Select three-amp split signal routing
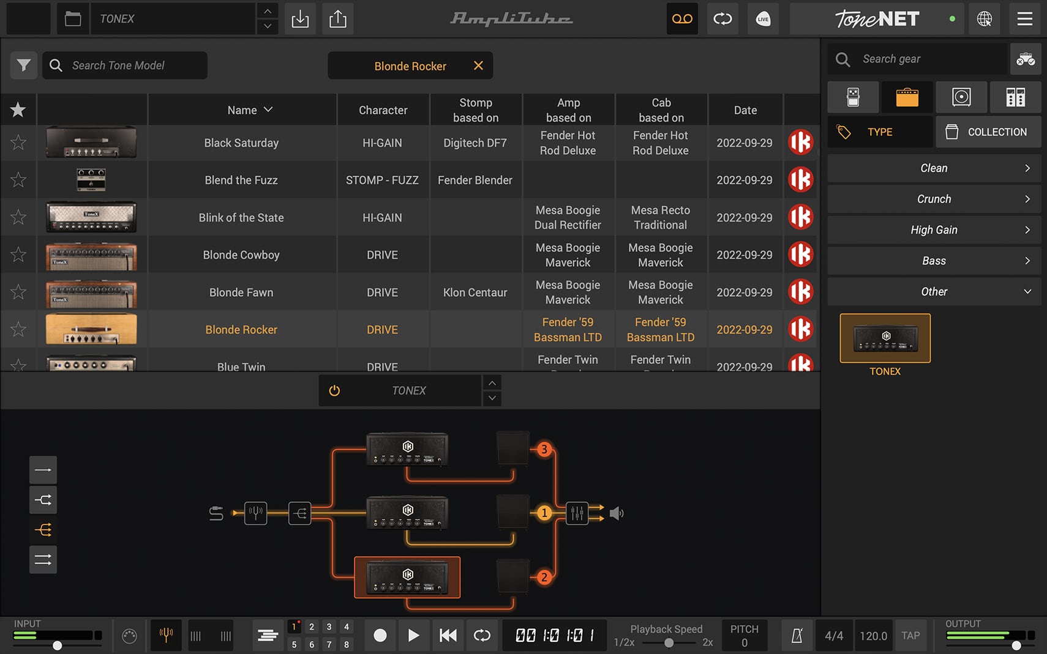 click(43, 530)
